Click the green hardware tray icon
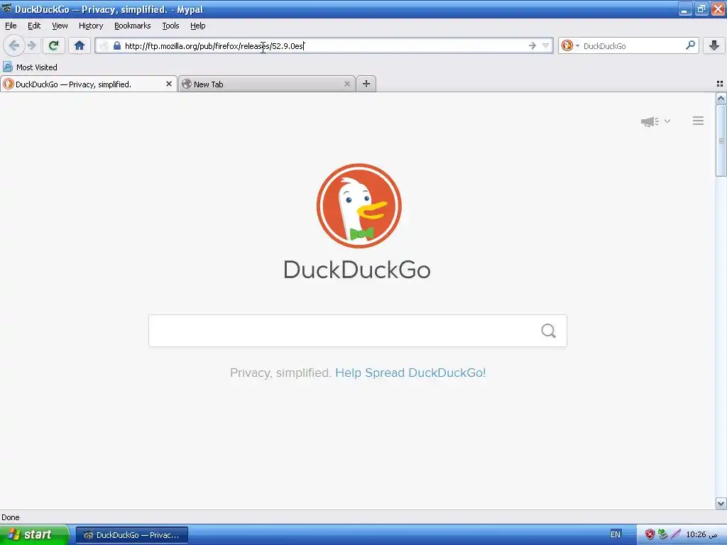727x545 pixels. [662, 534]
